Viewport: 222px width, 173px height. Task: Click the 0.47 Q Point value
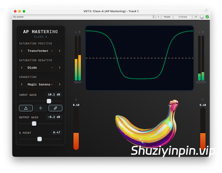57,133
